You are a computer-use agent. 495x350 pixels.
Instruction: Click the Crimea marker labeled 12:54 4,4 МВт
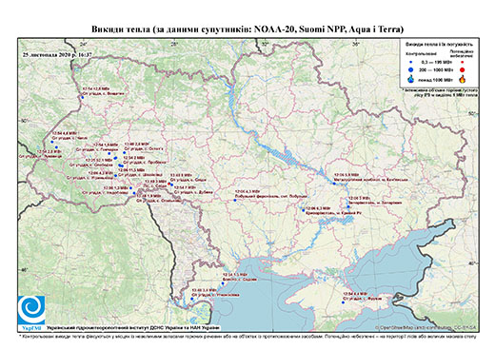click(x=343, y=302)
